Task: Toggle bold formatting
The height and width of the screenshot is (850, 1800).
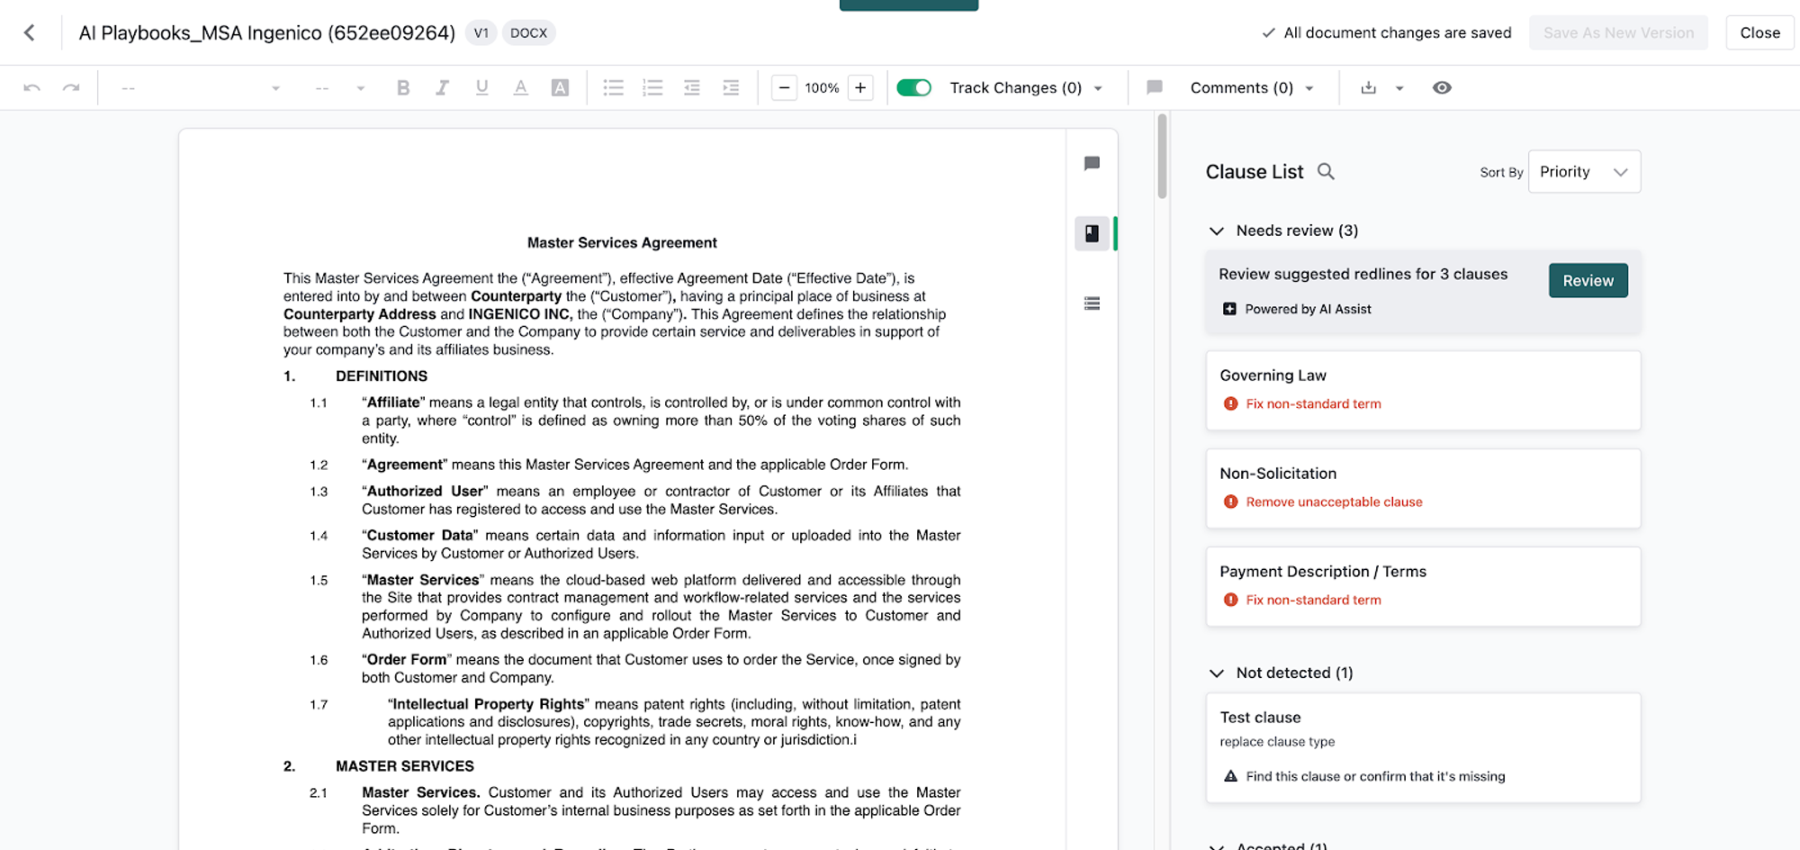Action: pyautogui.click(x=402, y=87)
